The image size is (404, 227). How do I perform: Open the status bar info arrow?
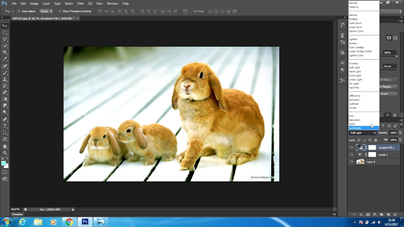73,209
